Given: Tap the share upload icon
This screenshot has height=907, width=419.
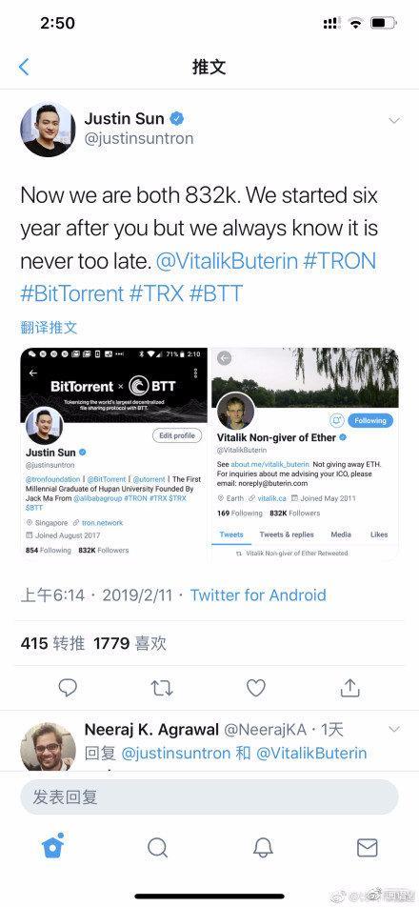Looking at the screenshot, I should coord(349,687).
